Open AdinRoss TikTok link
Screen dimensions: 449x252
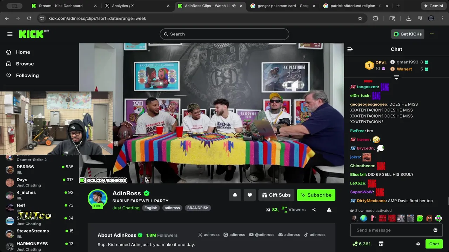(x=315, y=235)
